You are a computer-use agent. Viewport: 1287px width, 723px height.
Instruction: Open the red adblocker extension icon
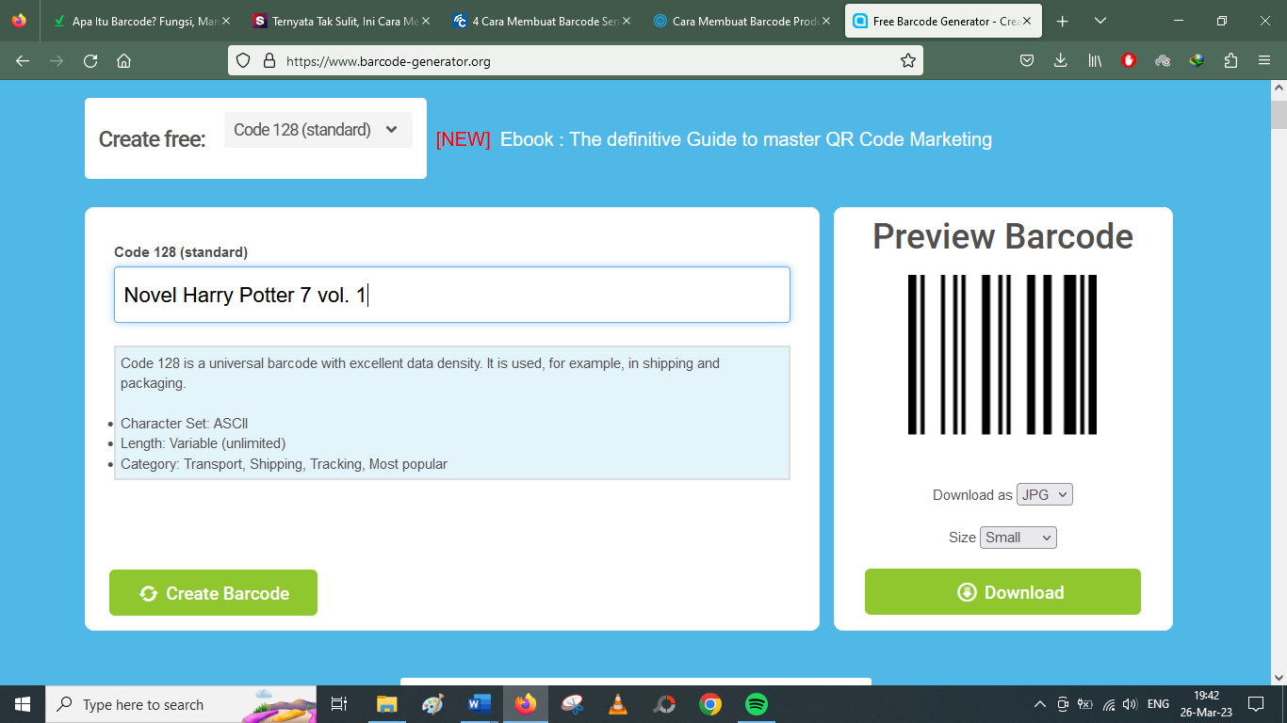1129,61
